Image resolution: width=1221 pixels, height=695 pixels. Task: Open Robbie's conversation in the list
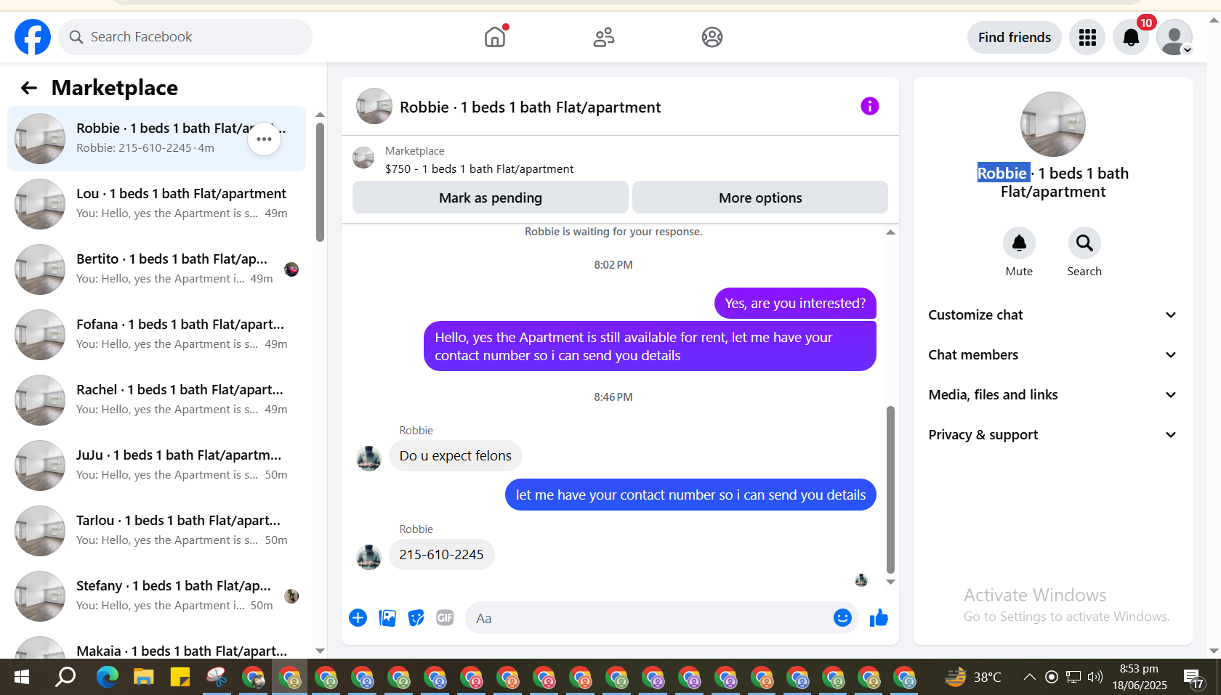click(x=156, y=139)
